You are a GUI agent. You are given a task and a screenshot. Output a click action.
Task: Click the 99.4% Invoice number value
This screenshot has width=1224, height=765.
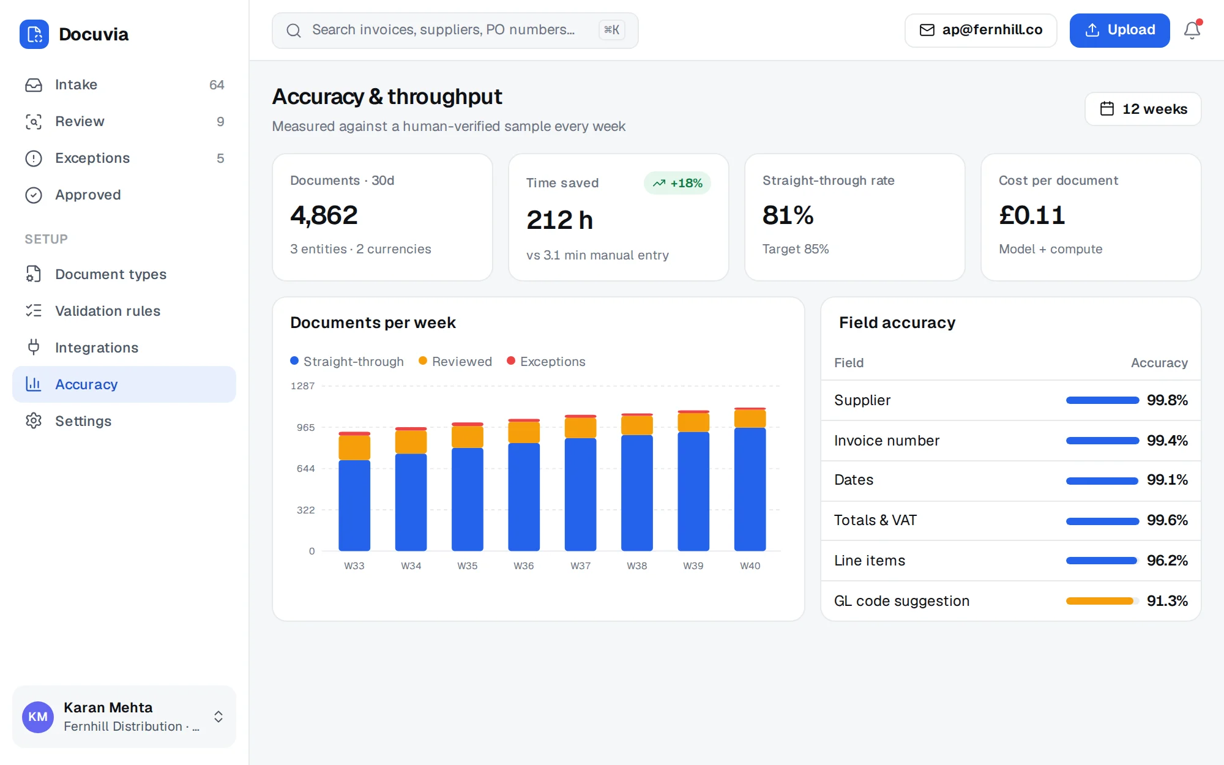point(1167,441)
